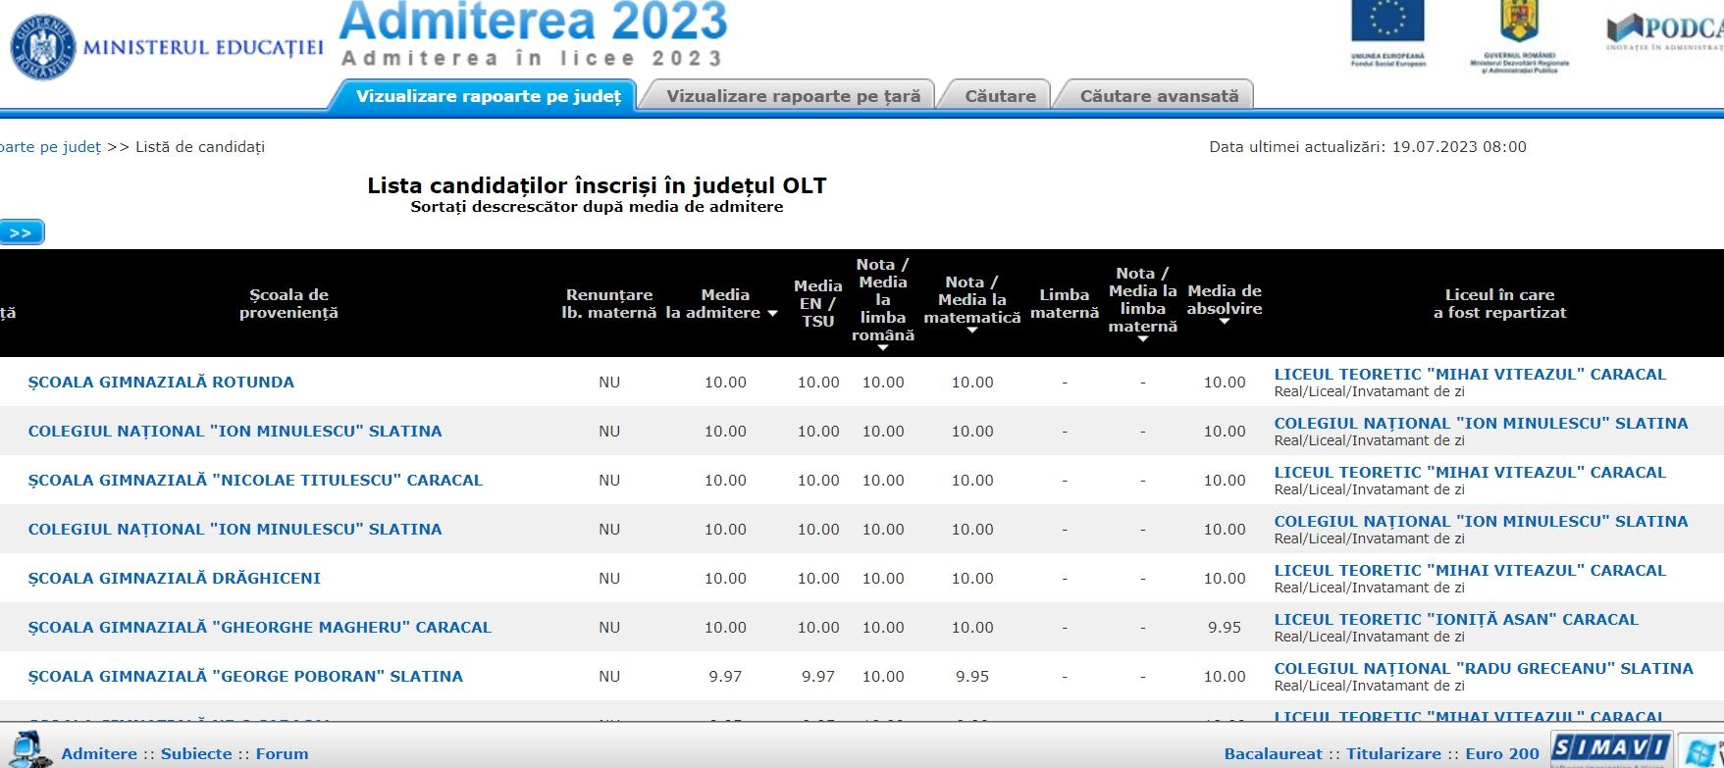The width and height of the screenshot is (1724, 768).
Task: Click the computer icon beside Admitere footer link
Action: pyautogui.click(x=29, y=749)
